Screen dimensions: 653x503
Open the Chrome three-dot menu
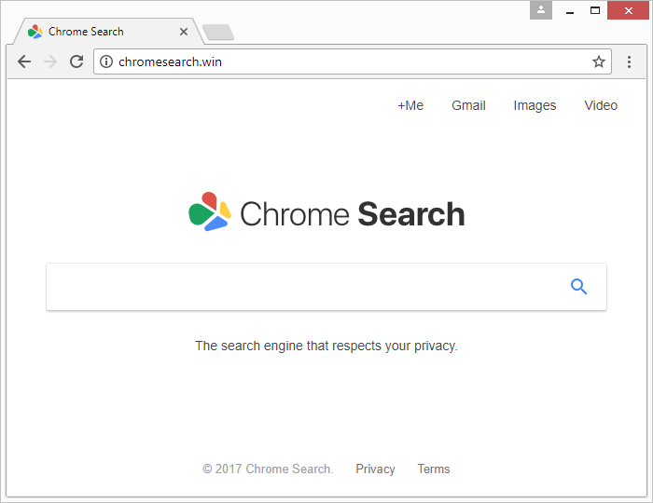point(630,62)
